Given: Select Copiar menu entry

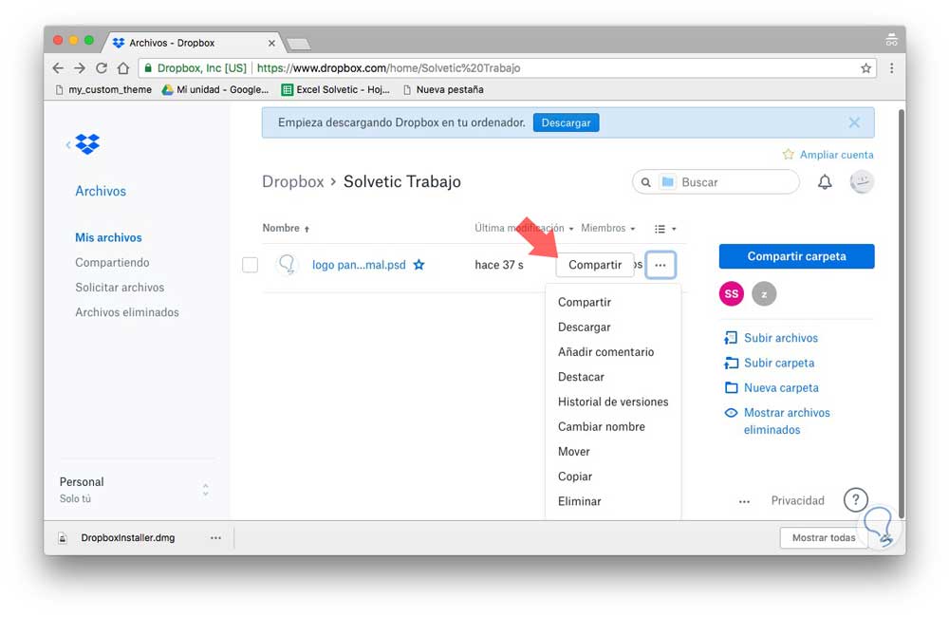Looking at the screenshot, I should point(575,476).
